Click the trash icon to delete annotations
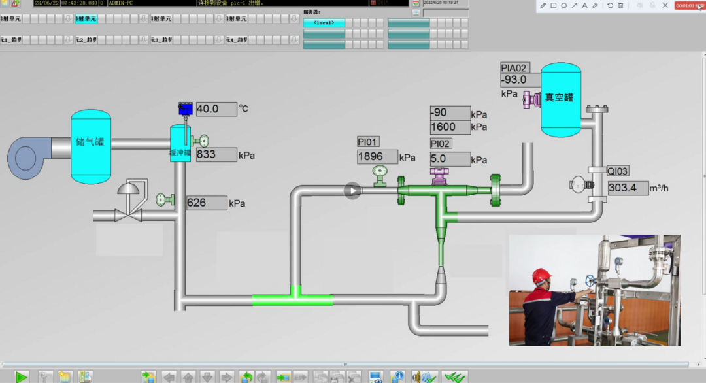Screen dimensions: 706x383 point(620,5)
